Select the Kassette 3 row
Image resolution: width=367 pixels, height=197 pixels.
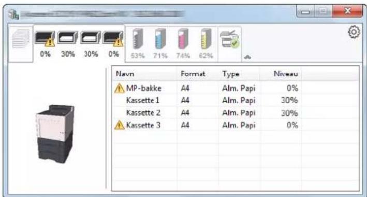(x=236, y=125)
